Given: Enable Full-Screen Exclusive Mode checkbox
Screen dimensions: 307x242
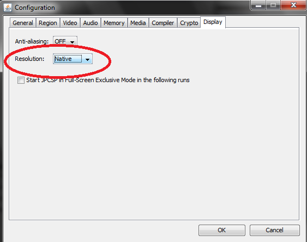Looking at the screenshot, I should (21, 80).
